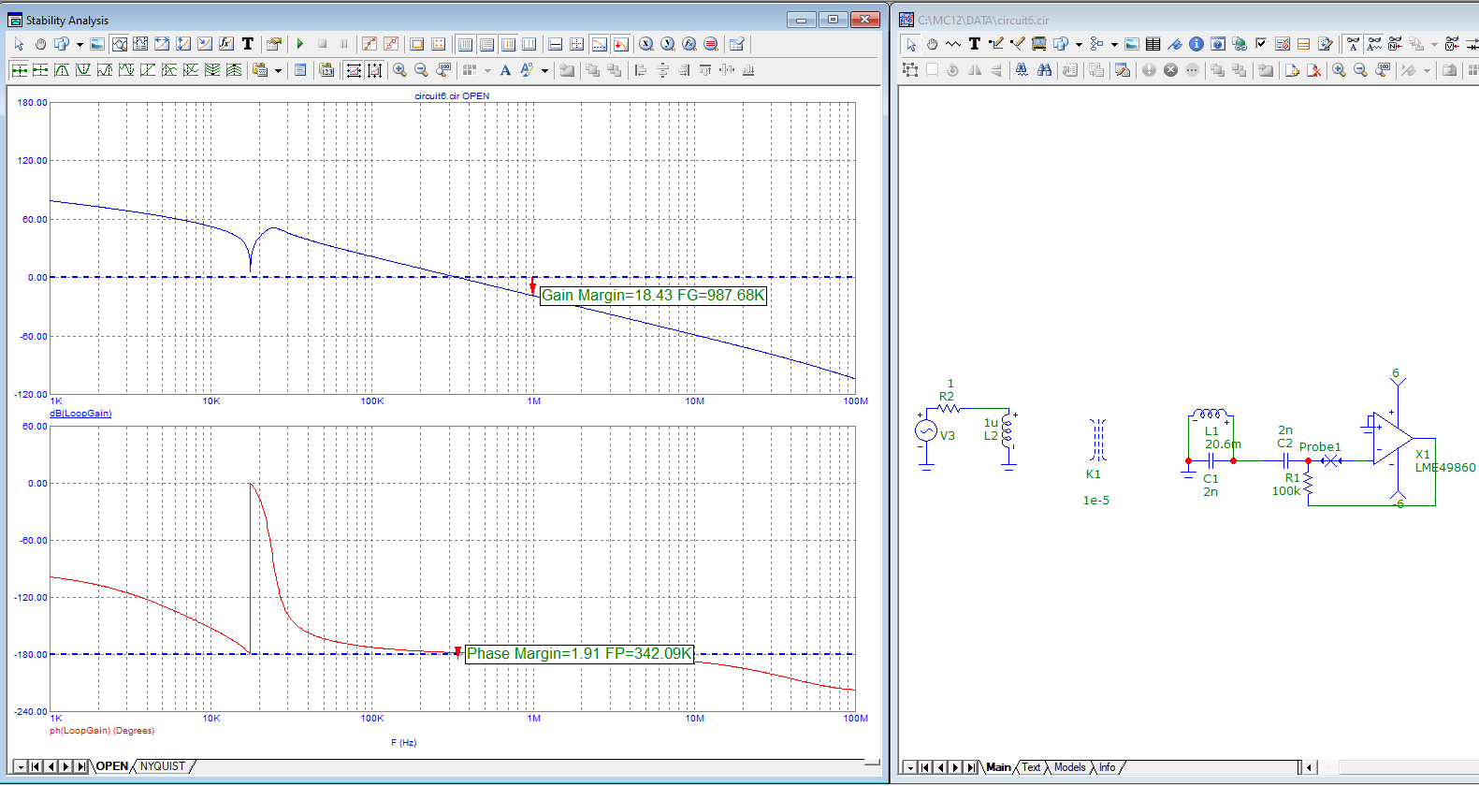The width and height of the screenshot is (1479, 786).
Task: Toggle node numbers display glasses N icon
Action: tap(1395, 44)
